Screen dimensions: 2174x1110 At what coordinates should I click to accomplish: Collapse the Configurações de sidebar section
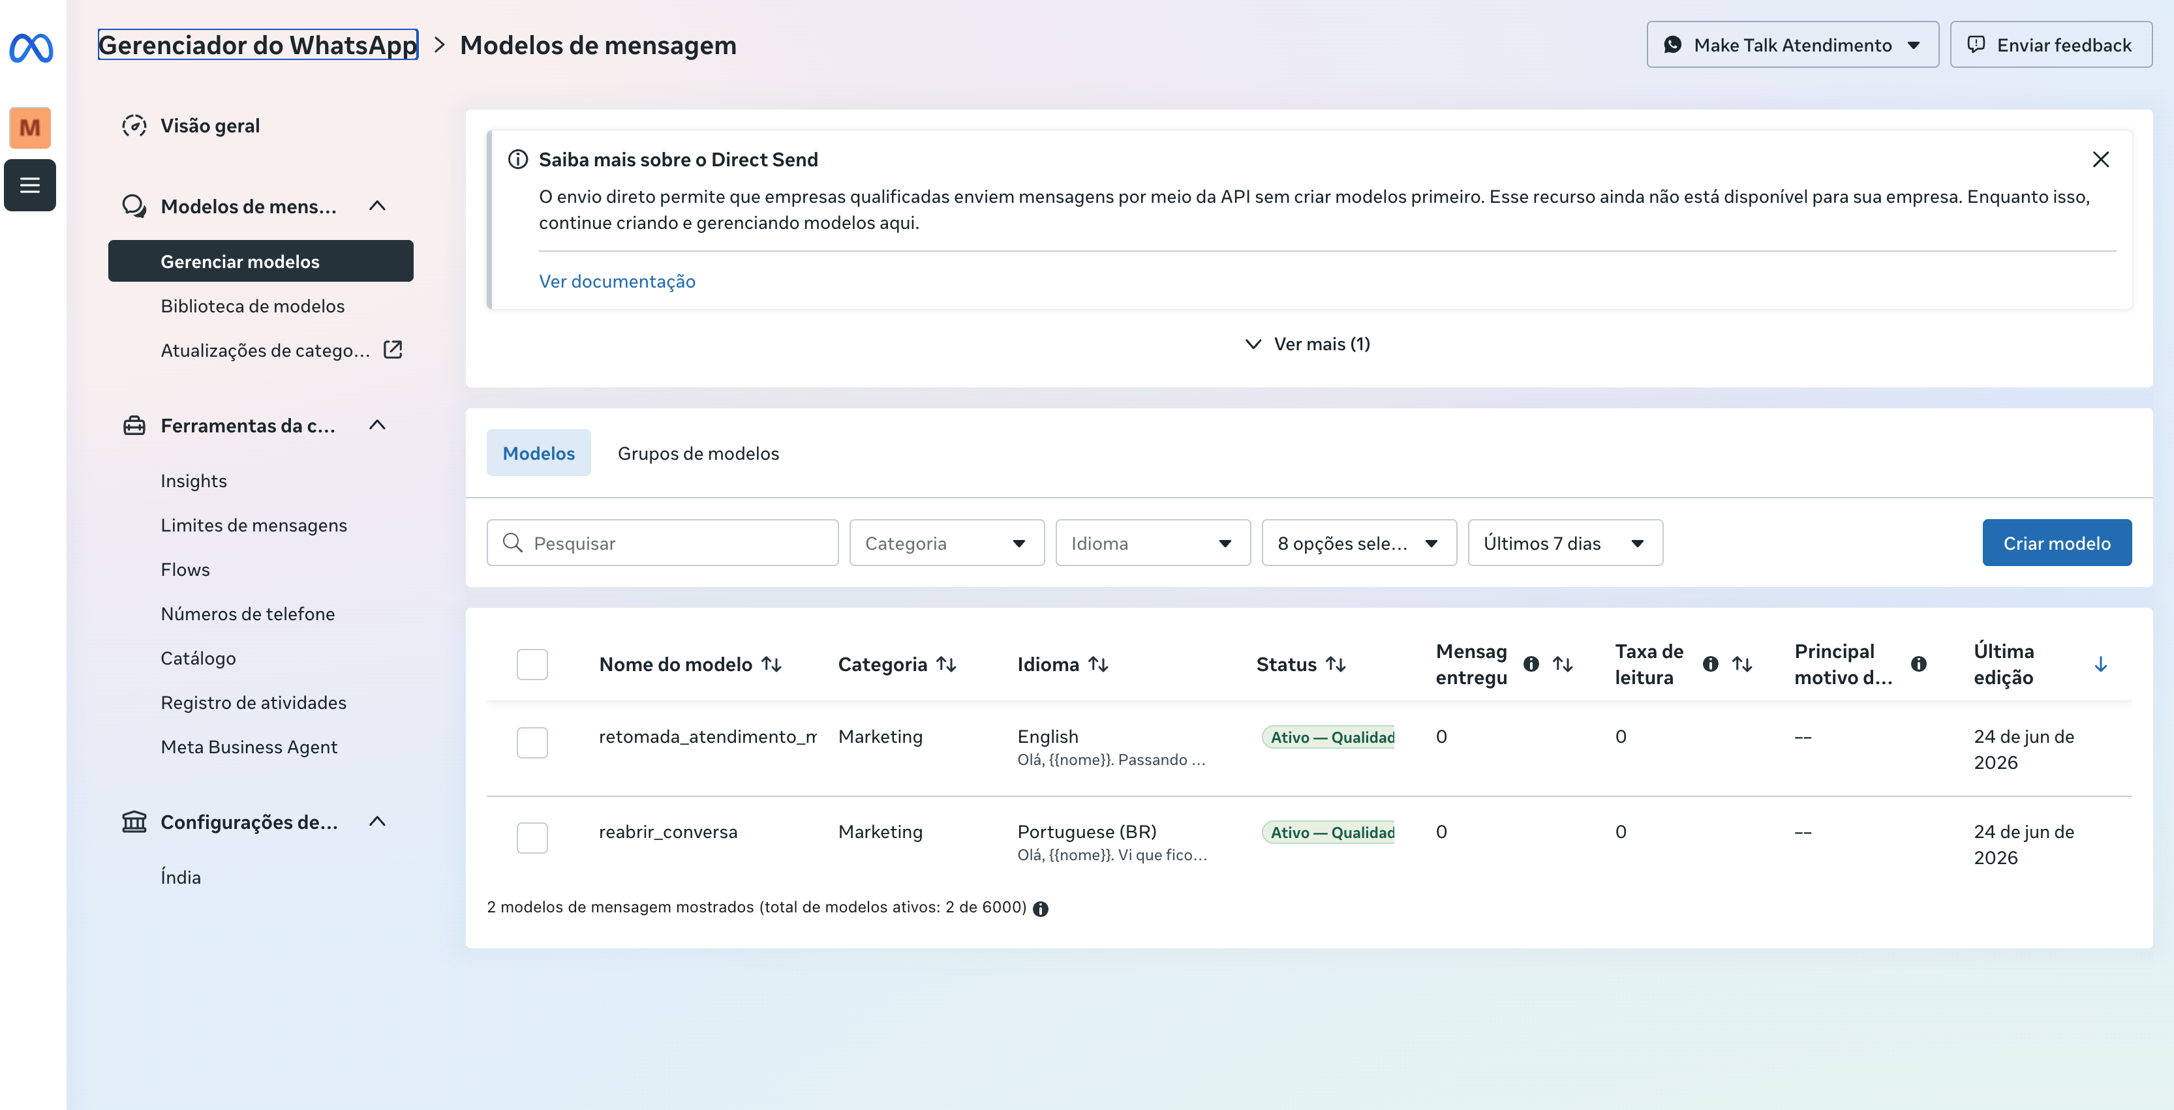(378, 822)
